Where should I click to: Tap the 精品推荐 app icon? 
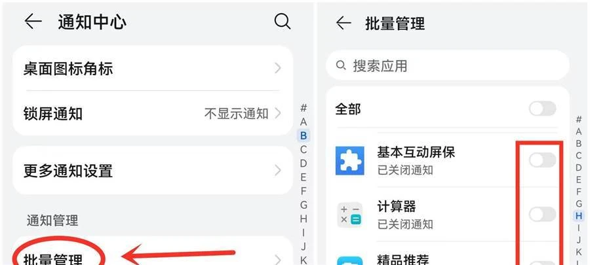(x=350, y=261)
